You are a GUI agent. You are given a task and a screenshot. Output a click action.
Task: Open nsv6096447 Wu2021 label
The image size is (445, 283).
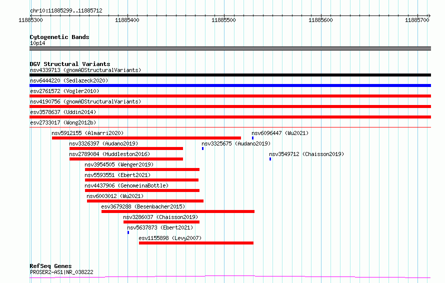280,133
